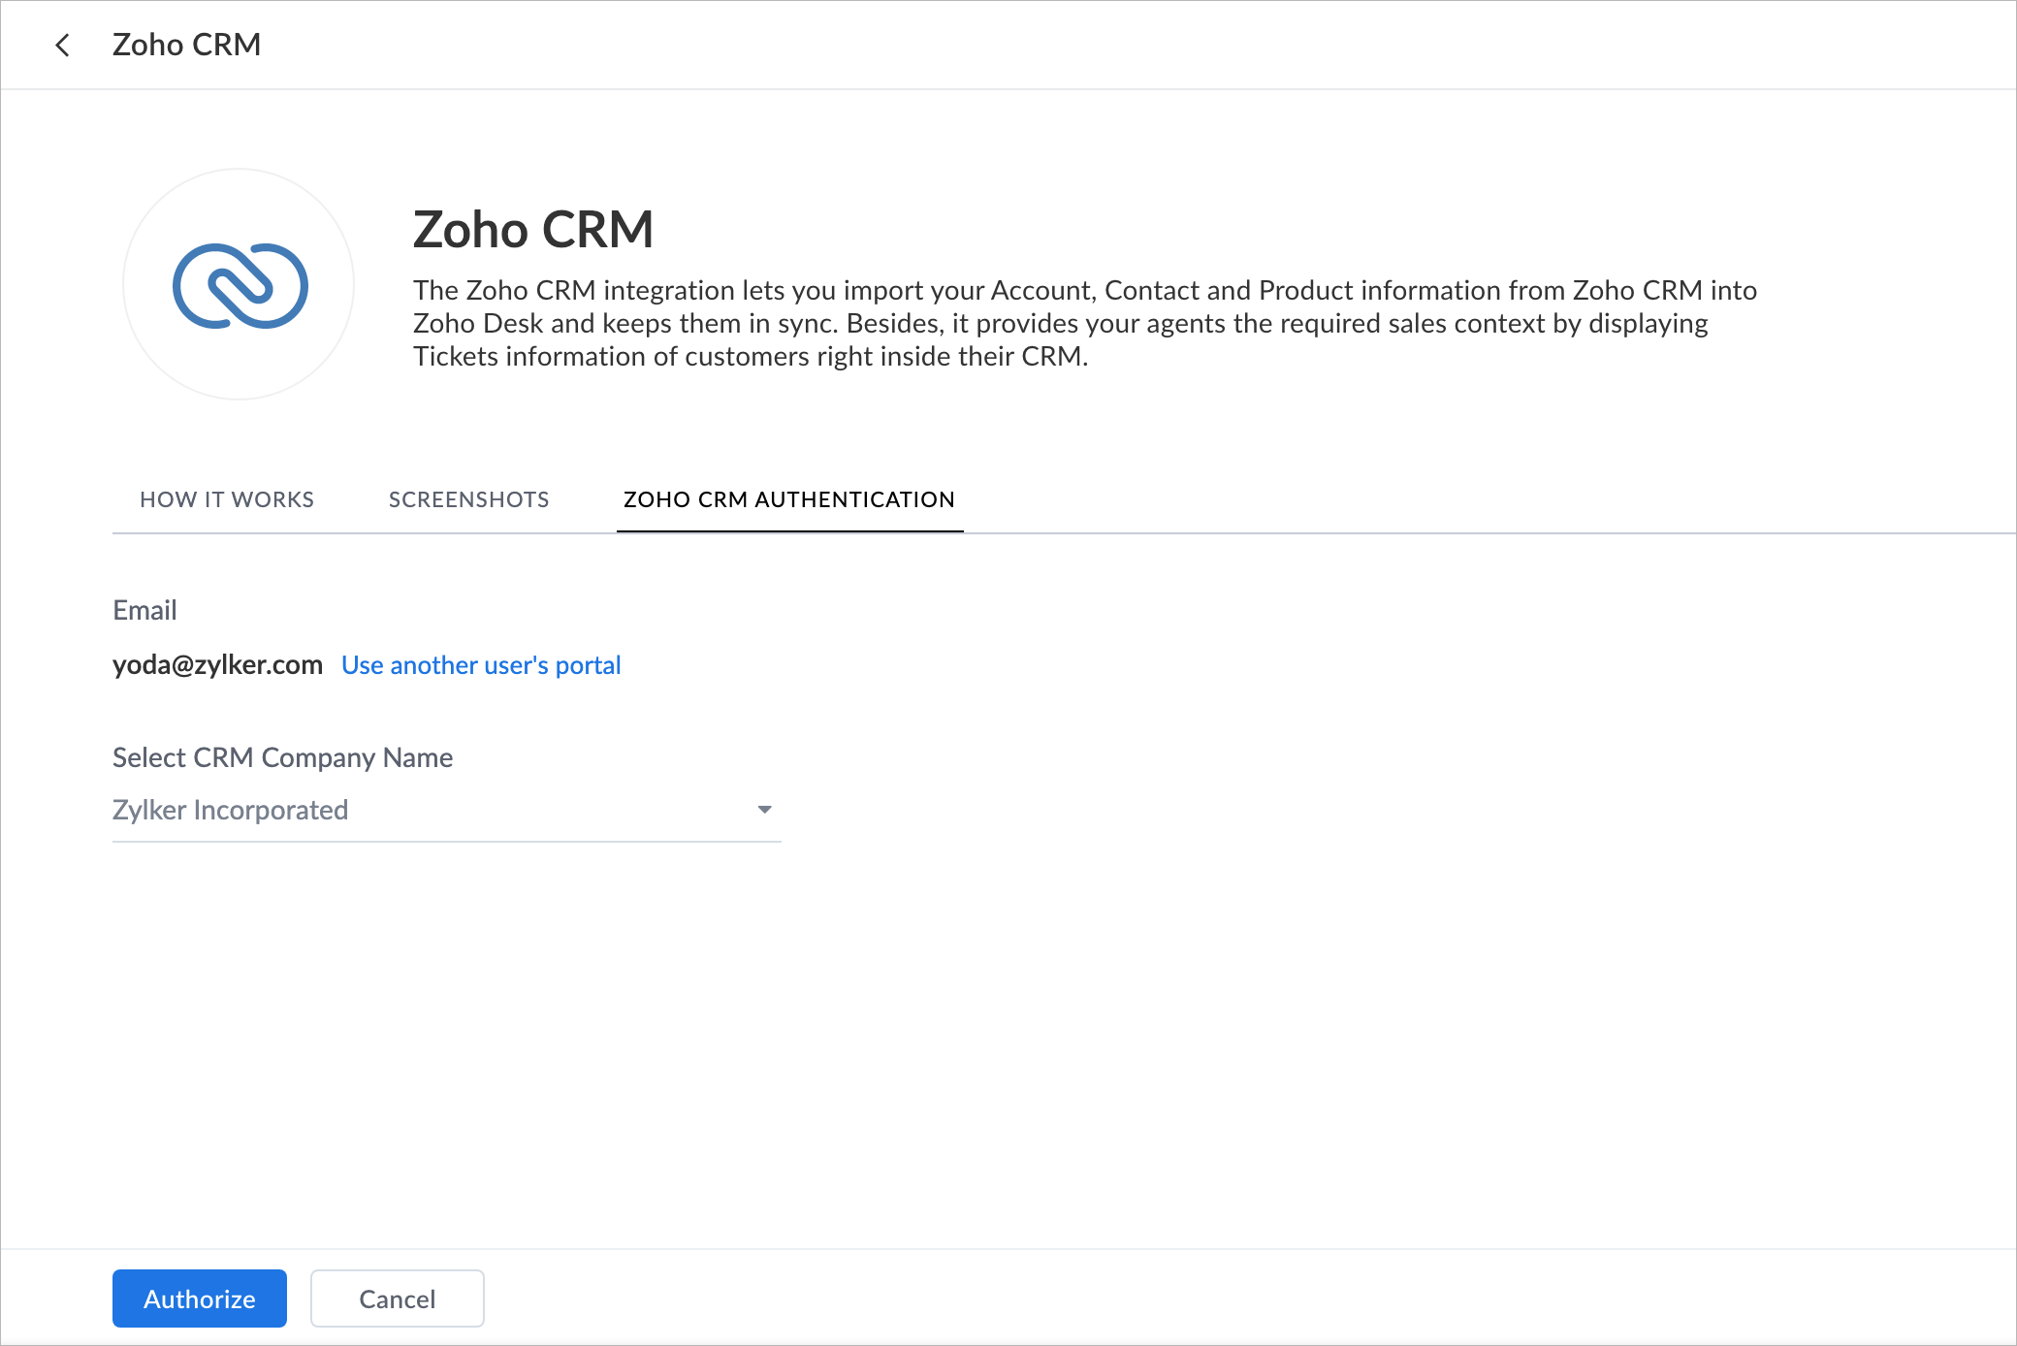Cancel the CRM authorization
2017x1346 pixels.
[x=397, y=1298]
